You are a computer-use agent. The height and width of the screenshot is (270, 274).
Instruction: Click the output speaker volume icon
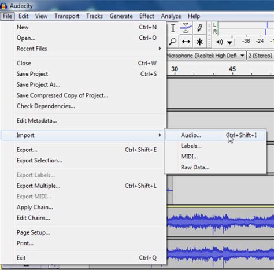point(219,42)
